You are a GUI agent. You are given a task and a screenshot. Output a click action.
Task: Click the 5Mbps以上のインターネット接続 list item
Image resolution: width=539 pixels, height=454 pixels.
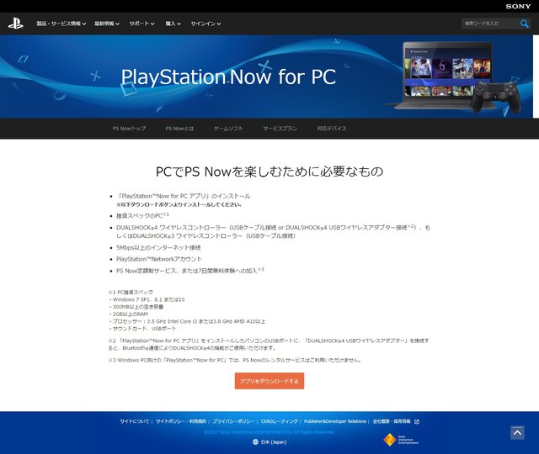tap(158, 247)
